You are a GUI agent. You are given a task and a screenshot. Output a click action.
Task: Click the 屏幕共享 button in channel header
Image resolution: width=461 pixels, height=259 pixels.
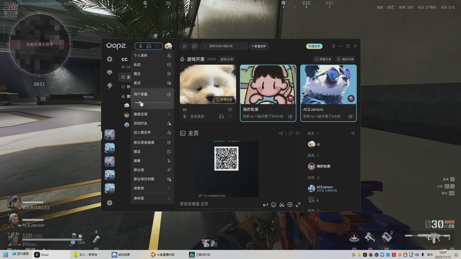323,59
